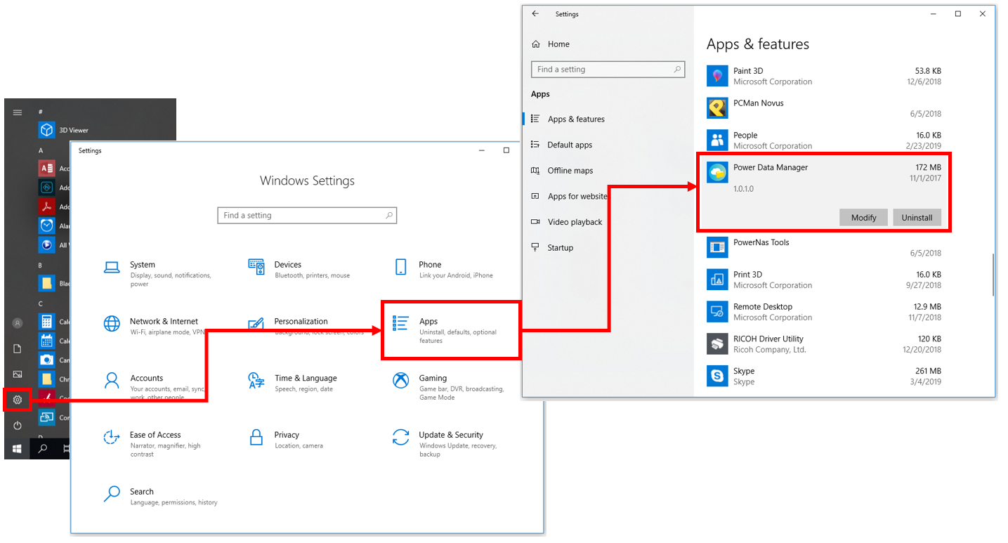
Task: Open Documents icon in Start menu sidebar
Action: 18,349
